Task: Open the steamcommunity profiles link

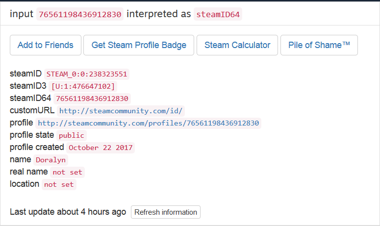Action: tap(148, 123)
